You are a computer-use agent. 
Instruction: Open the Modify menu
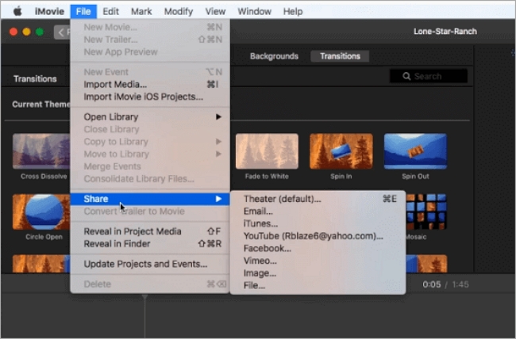pyautogui.click(x=178, y=11)
